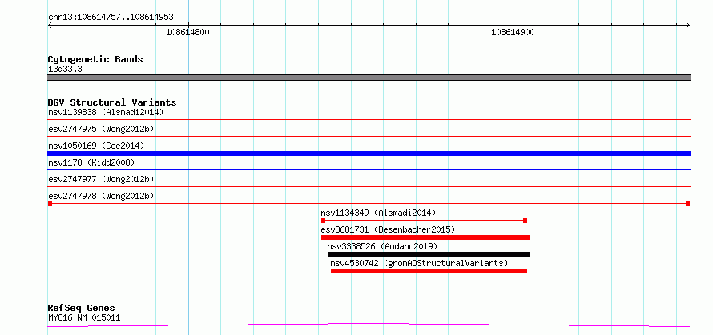
Task: Click the left red endpoint square of esv2747978
Action: point(50,204)
